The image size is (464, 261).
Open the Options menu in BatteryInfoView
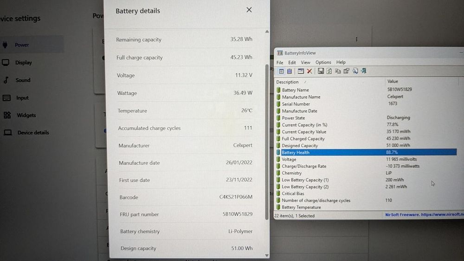tap(323, 62)
